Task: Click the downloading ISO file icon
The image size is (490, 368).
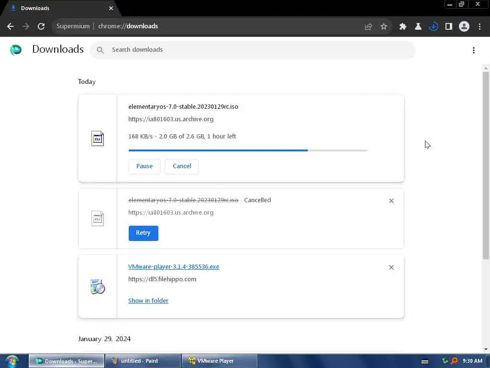Action: pyautogui.click(x=98, y=138)
